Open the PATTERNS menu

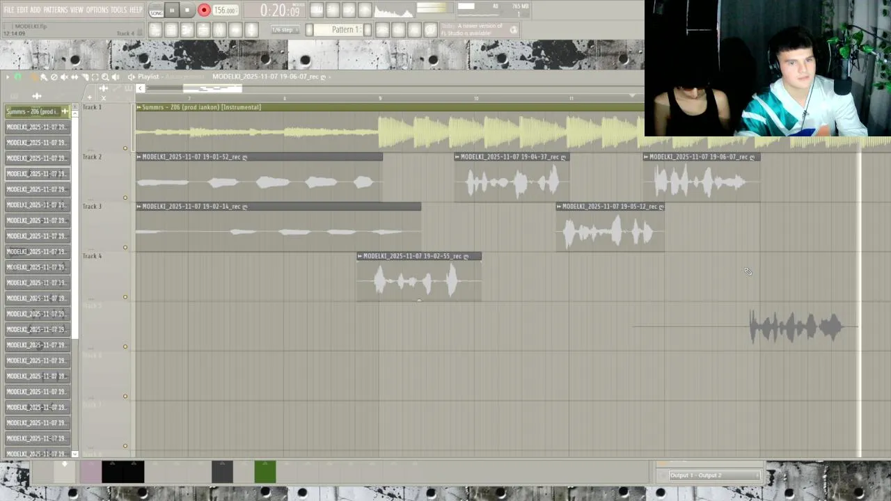56,10
